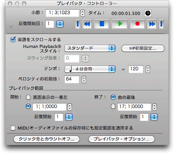The width and height of the screenshot is (174, 154).
Task: Click the disabled スウィング効果 stepper
Action: click(x=85, y=59)
